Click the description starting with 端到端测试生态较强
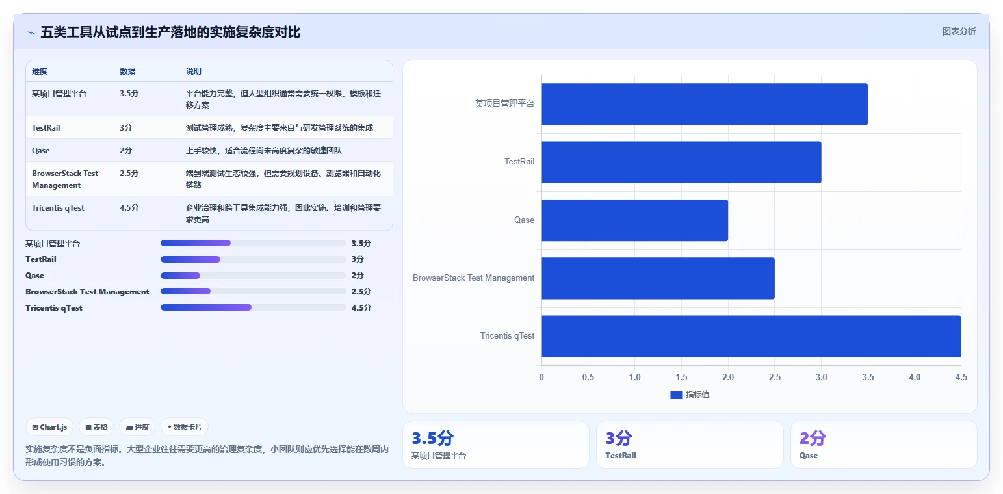Image resolution: width=1003 pixels, height=494 pixels. [283, 179]
